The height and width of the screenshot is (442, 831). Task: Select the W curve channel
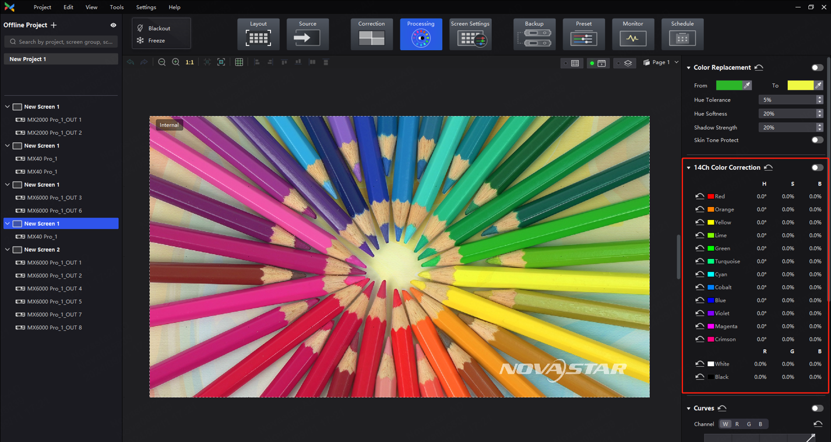coord(725,424)
